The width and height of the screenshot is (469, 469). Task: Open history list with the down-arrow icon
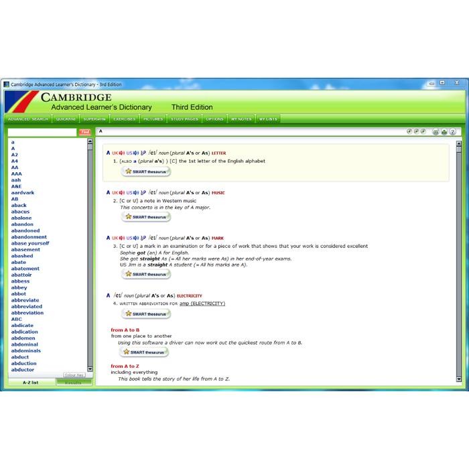416,131
